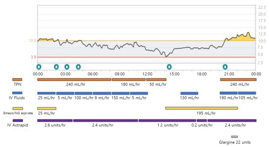
Task: Click the Emesis/NG aspirate 195 mL/hr bar
Action: click(x=201, y=108)
